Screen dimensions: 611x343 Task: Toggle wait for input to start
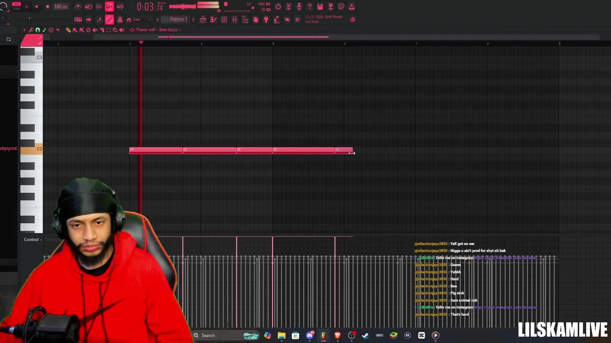click(x=88, y=7)
